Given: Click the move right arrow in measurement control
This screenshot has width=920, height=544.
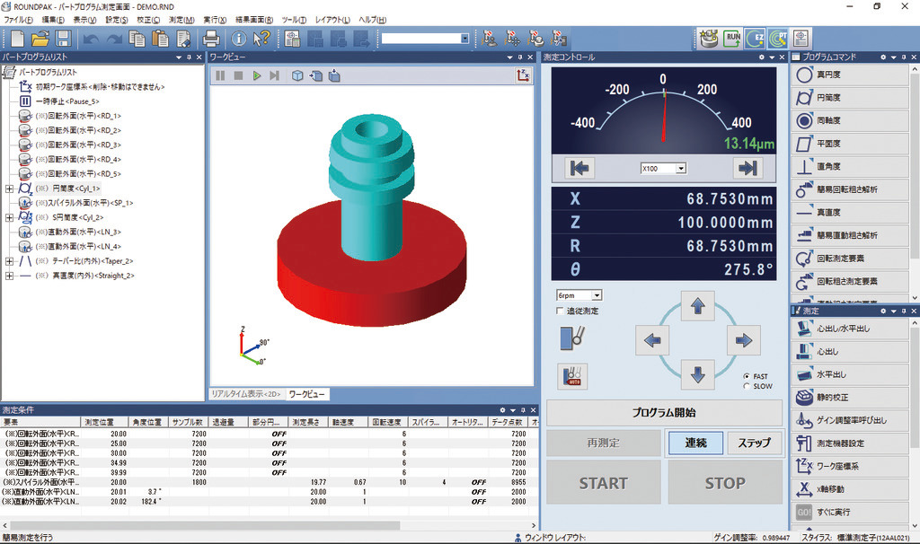Looking at the screenshot, I should coord(743,340).
